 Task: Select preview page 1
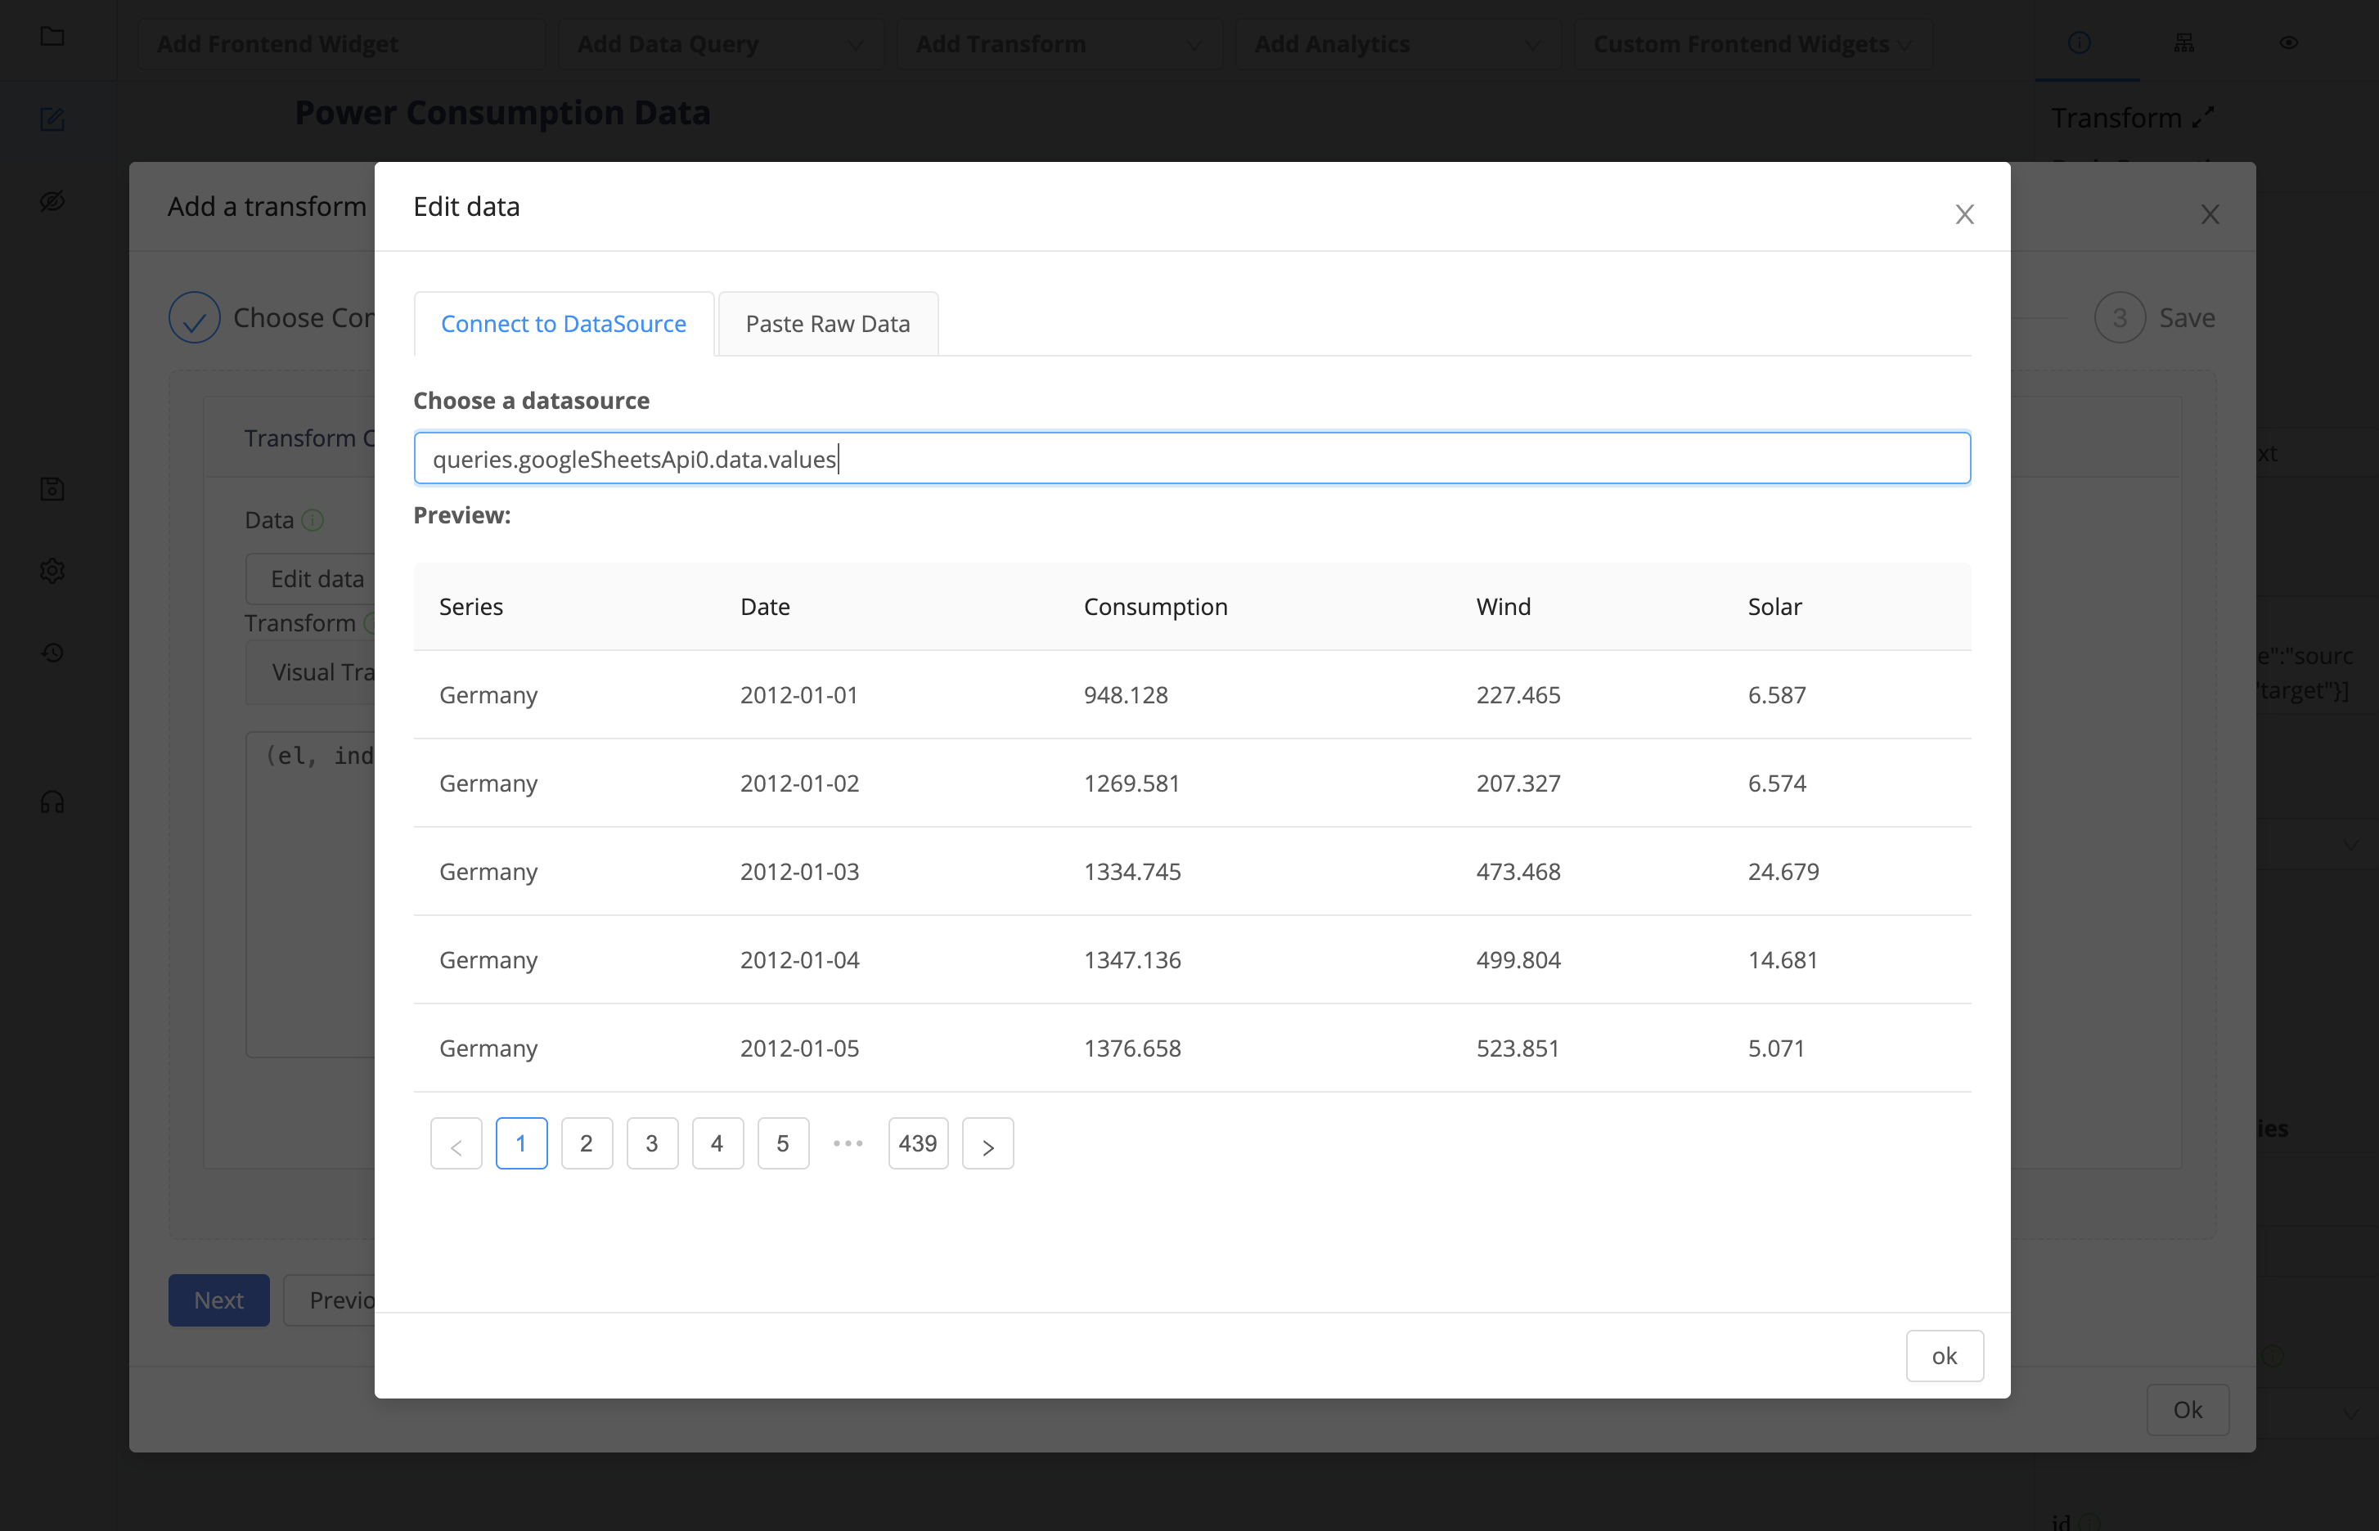[x=521, y=1144]
